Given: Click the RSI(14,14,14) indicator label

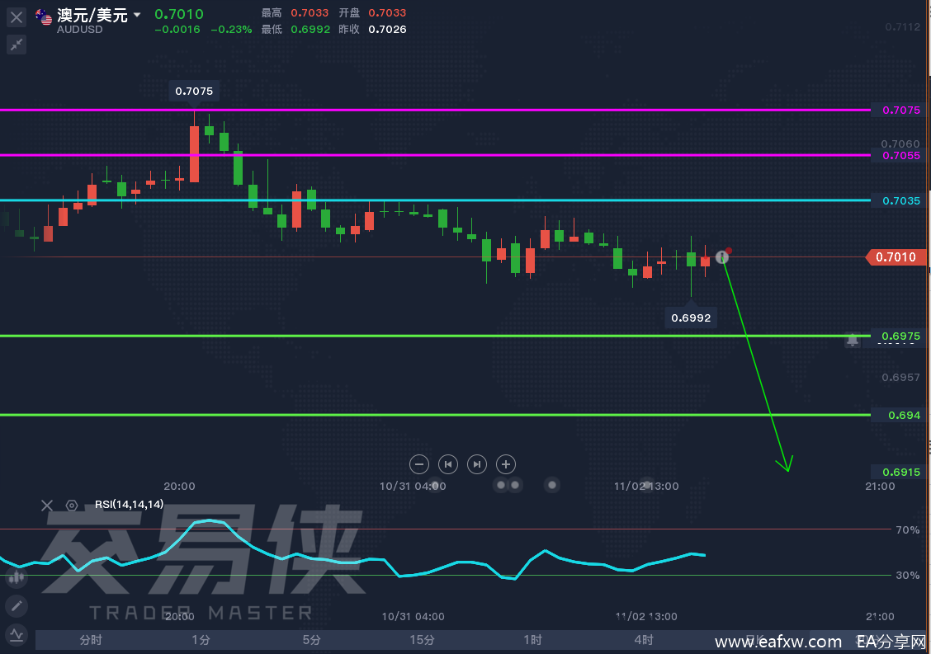Looking at the screenshot, I should pos(129,505).
